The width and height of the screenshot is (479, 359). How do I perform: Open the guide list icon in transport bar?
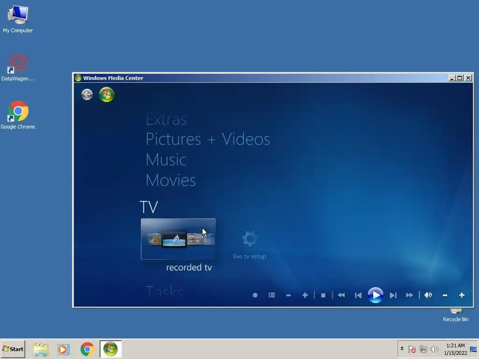[x=272, y=295]
